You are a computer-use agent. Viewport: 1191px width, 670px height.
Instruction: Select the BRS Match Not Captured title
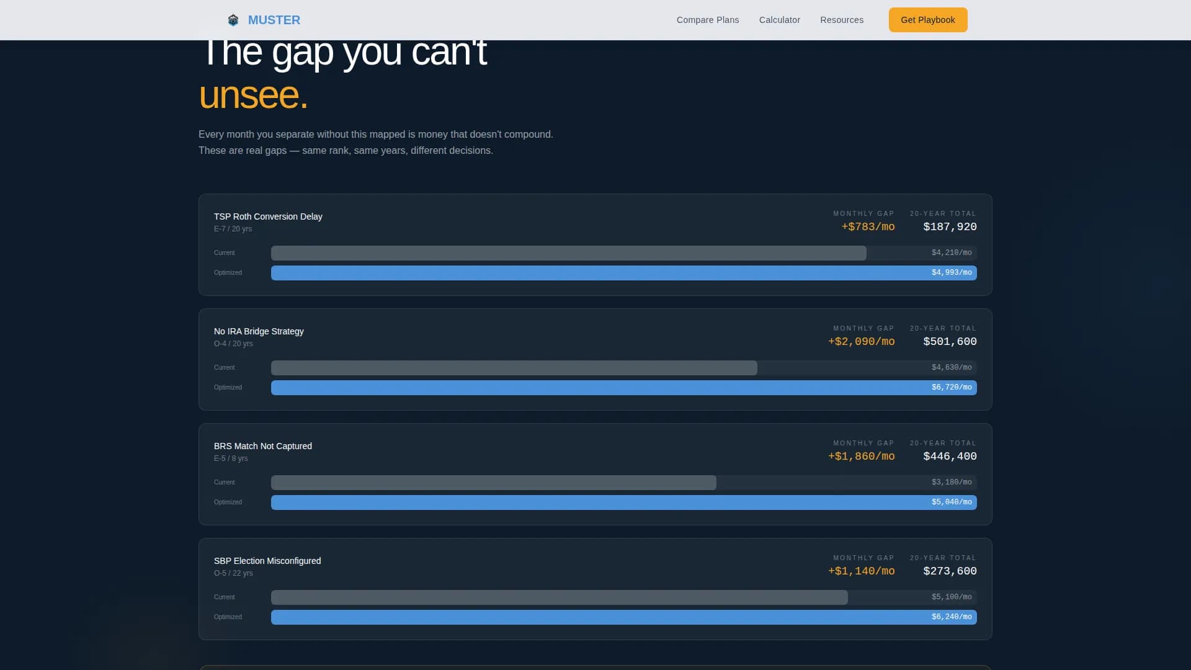point(263,446)
